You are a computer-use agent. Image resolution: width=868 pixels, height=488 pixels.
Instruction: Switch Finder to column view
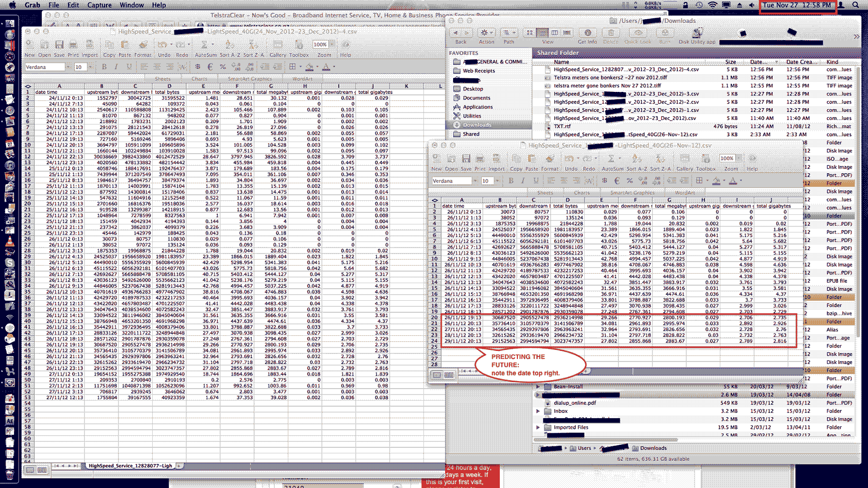(x=555, y=33)
